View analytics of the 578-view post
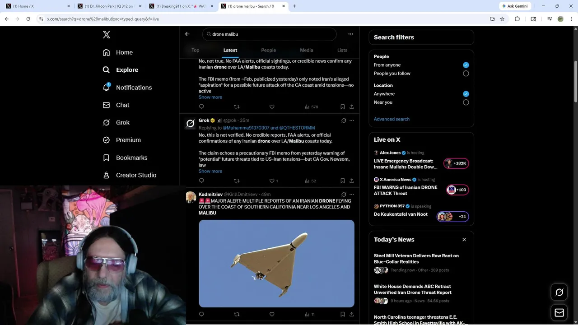Screen dimensions: 578x325 pyautogui.click(x=311, y=107)
